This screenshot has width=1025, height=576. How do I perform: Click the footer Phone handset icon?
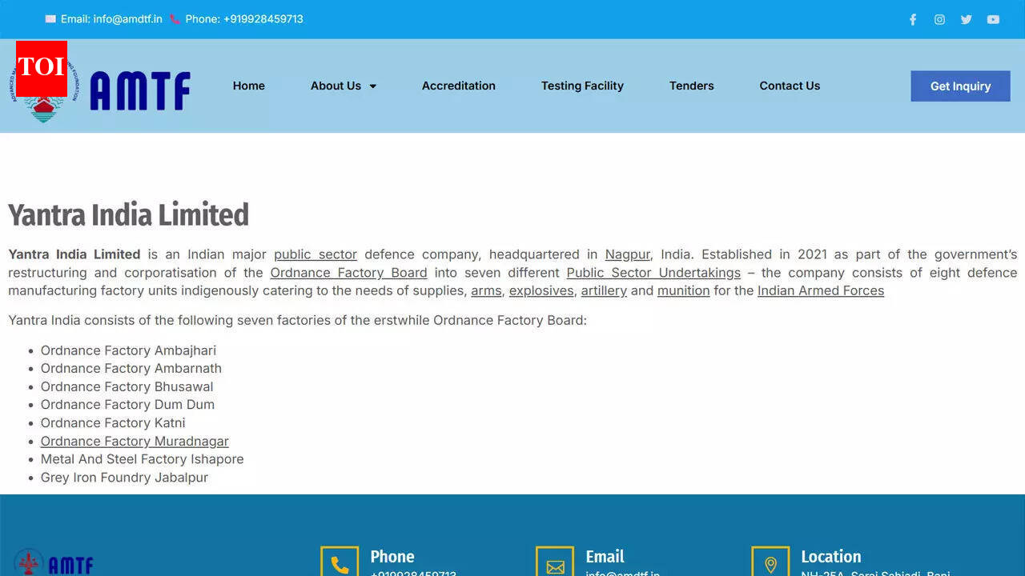pos(340,562)
